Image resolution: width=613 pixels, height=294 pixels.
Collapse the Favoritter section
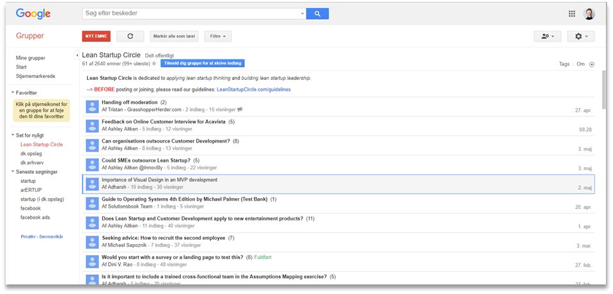coord(13,93)
